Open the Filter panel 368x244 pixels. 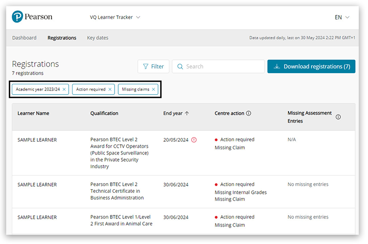pos(154,66)
